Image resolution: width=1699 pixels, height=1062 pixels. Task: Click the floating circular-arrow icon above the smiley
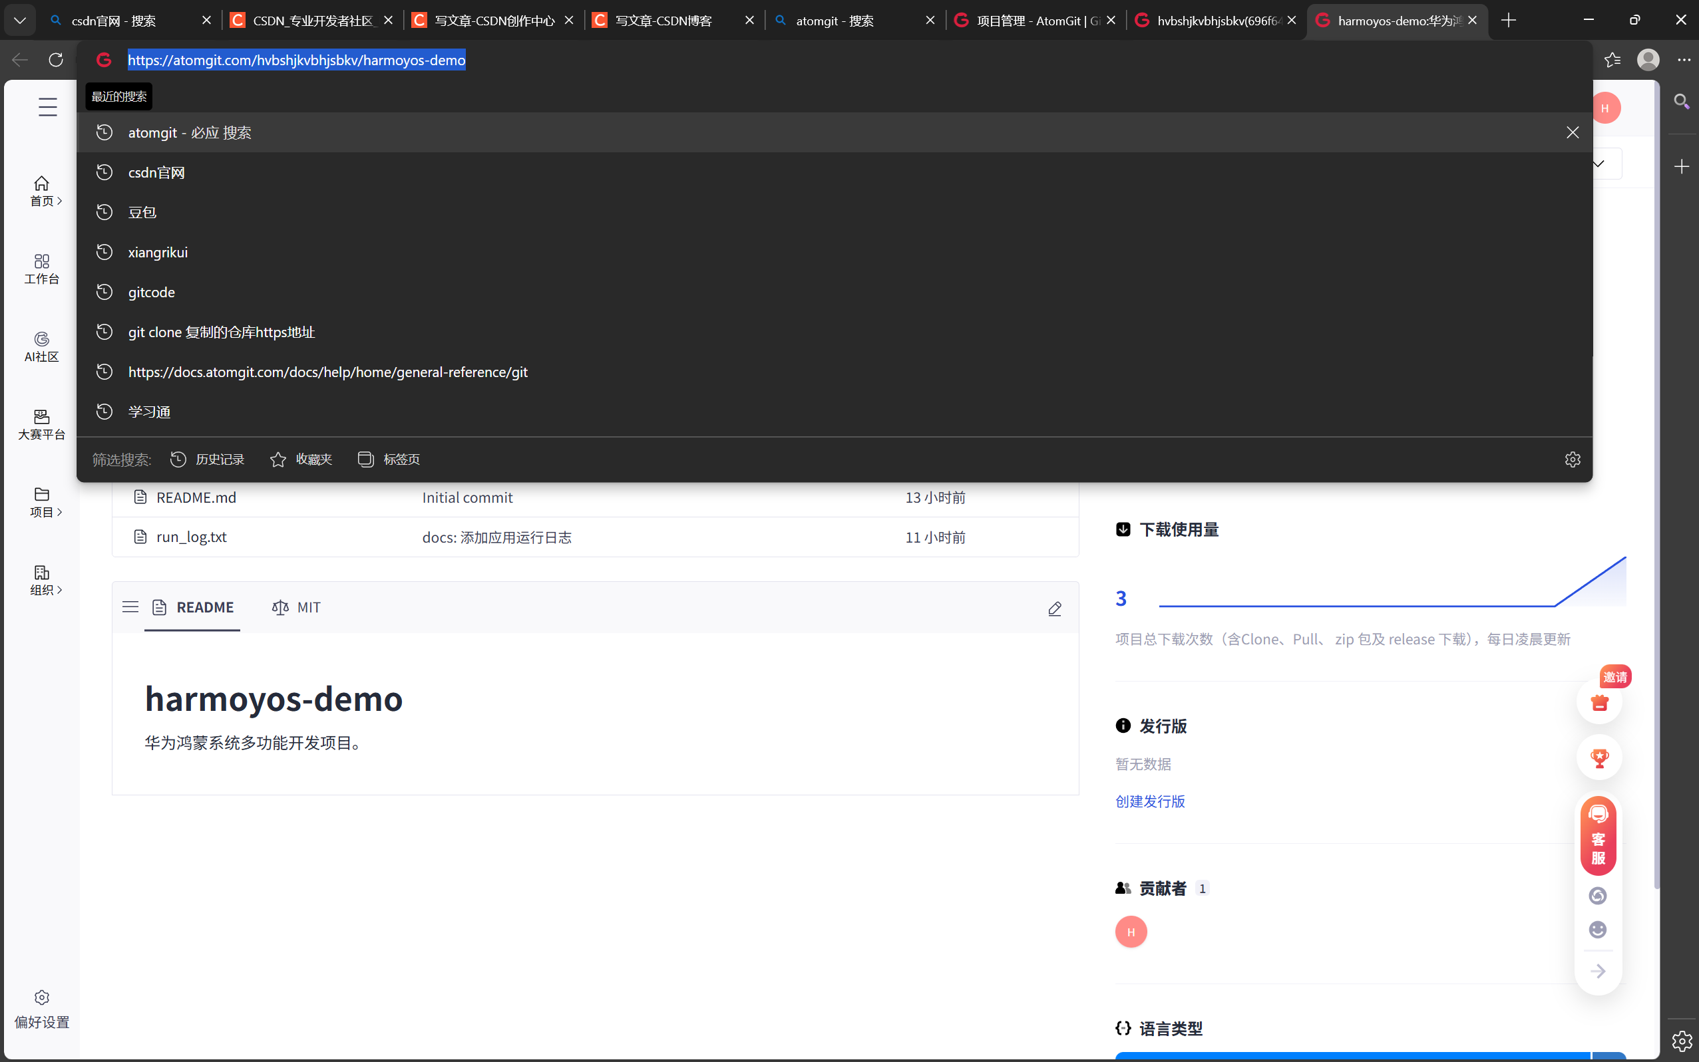point(1598,896)
